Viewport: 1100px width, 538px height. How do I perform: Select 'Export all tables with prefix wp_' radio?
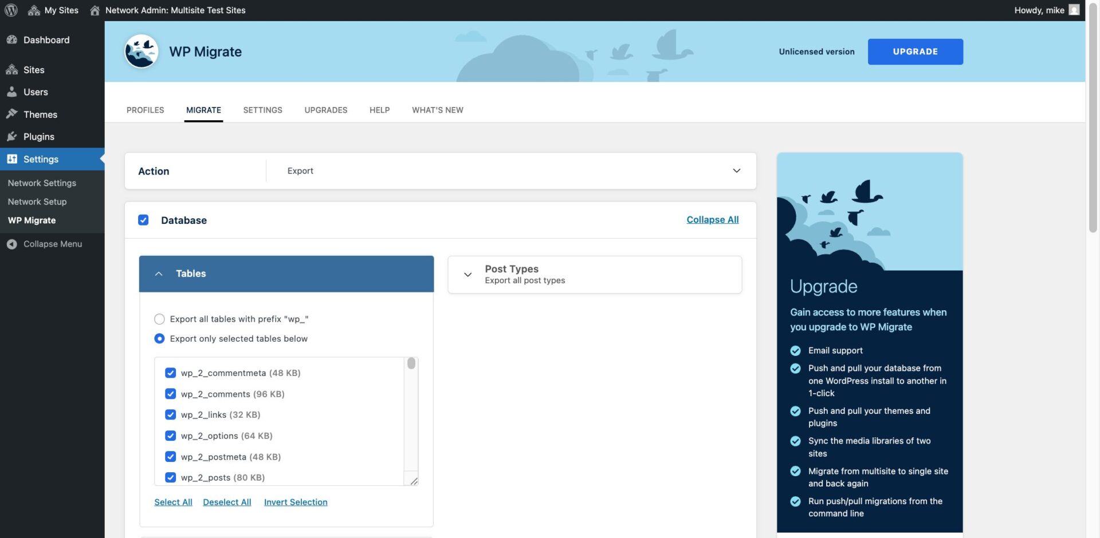[159, 319]
